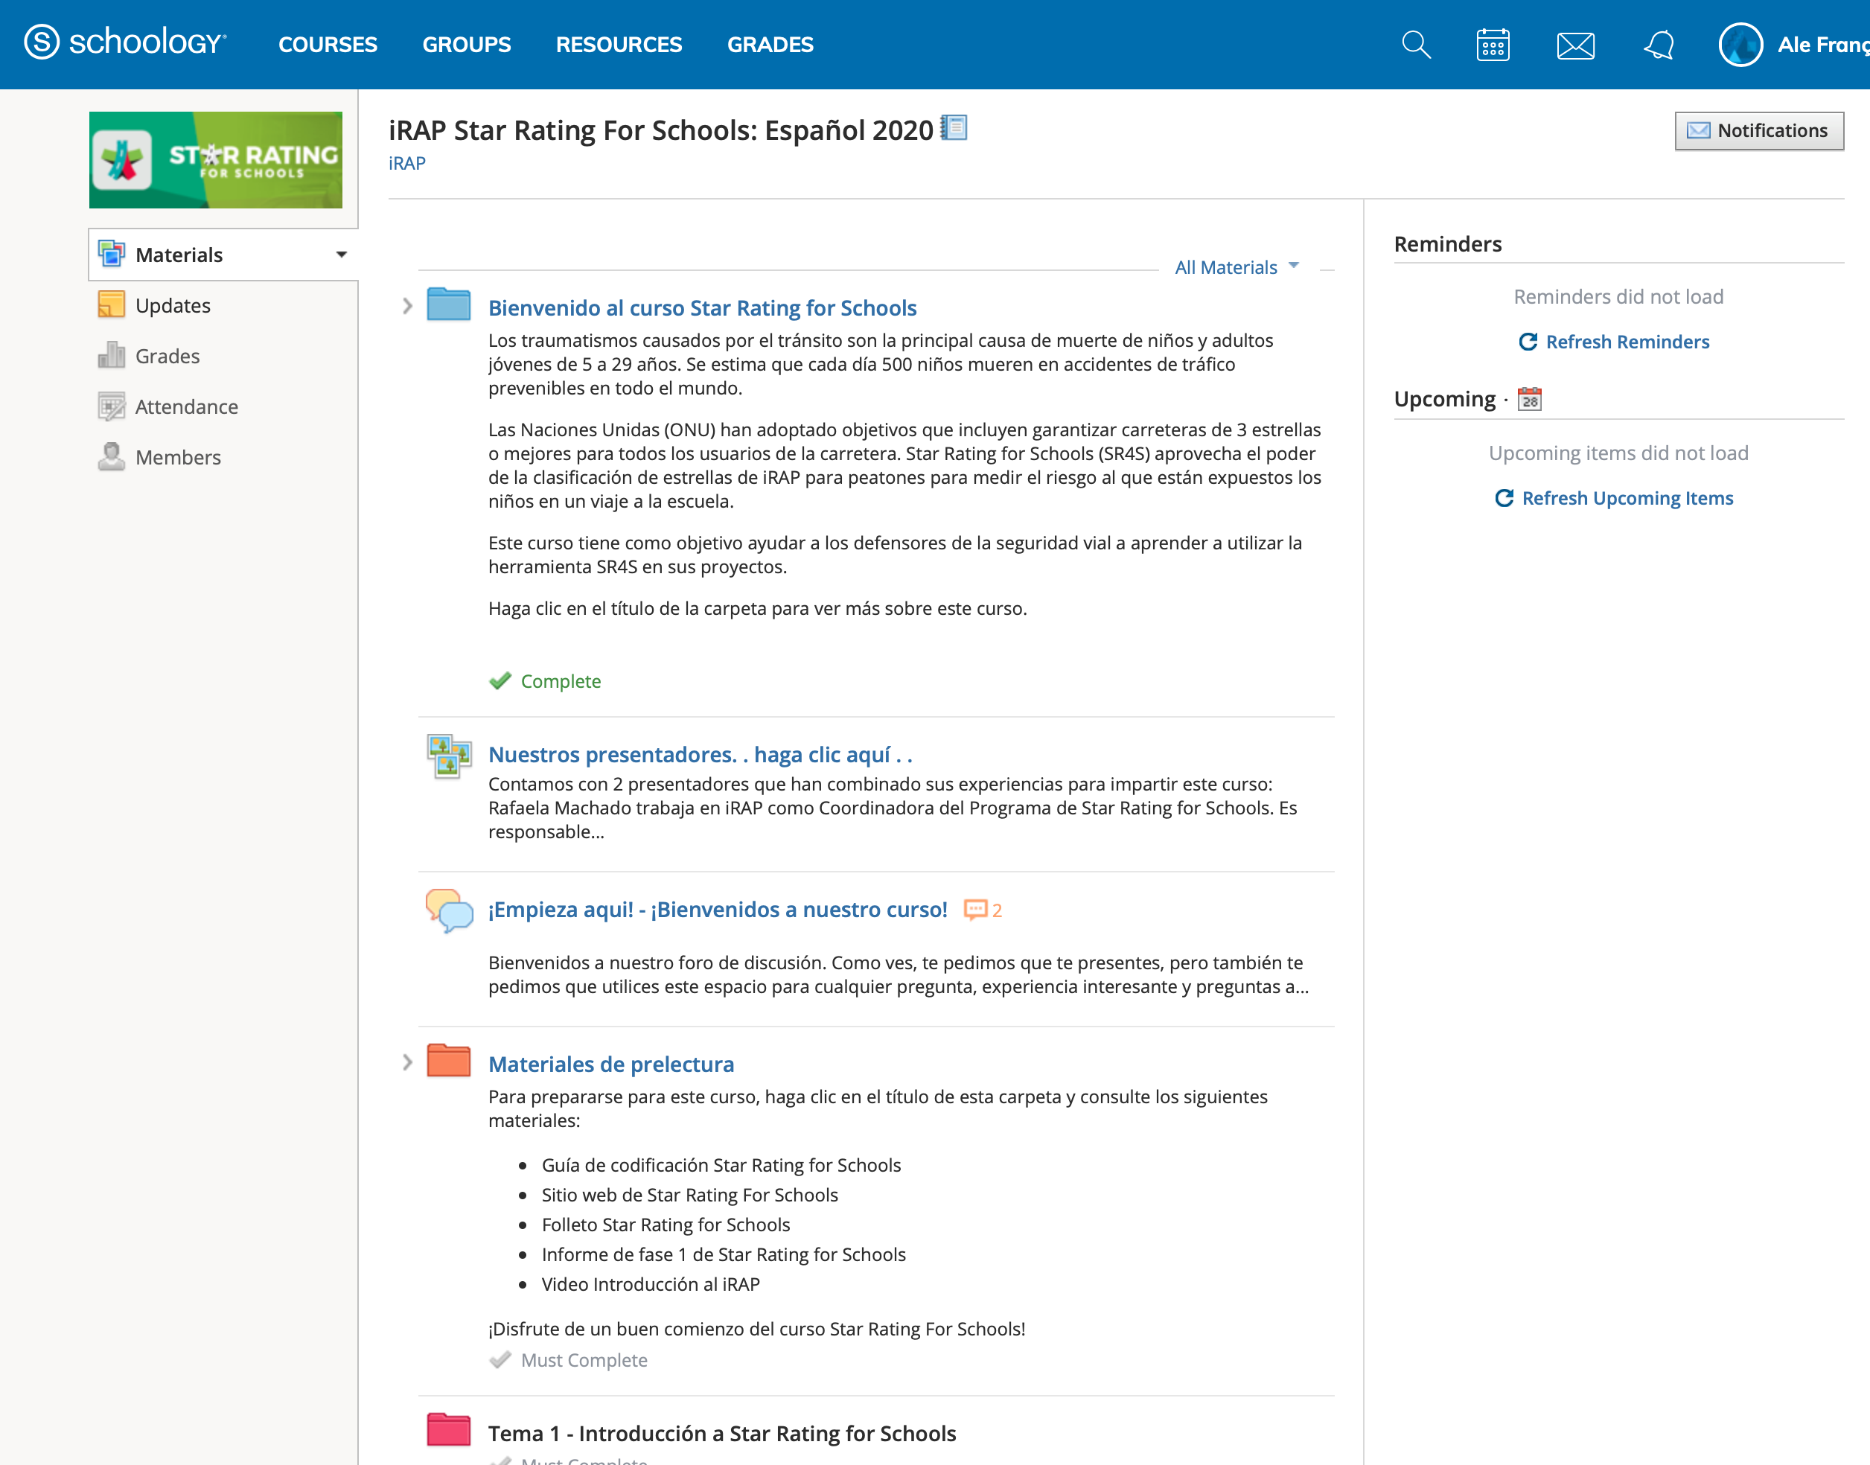This screenshot has width=1870, height=1465.
Task: Open the calendar icon in header
Action: (x=1493, y=45)
